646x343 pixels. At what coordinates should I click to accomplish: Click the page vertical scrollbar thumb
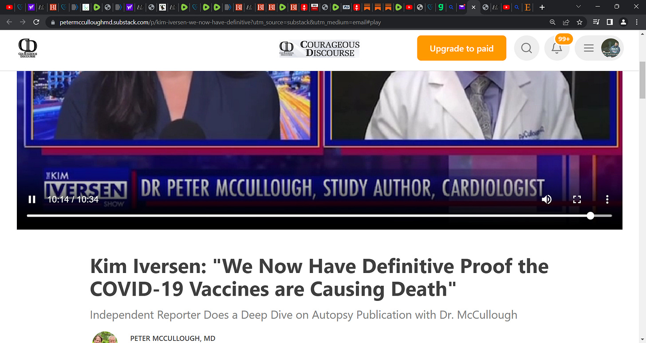(x=642, y=80)
